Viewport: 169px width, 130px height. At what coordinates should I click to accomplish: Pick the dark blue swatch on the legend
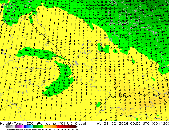tap(25, 127)
